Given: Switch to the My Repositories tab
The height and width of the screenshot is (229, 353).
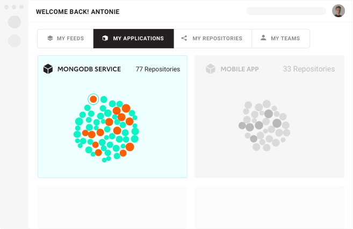Looking at the screenshot, I should [213, 39].
